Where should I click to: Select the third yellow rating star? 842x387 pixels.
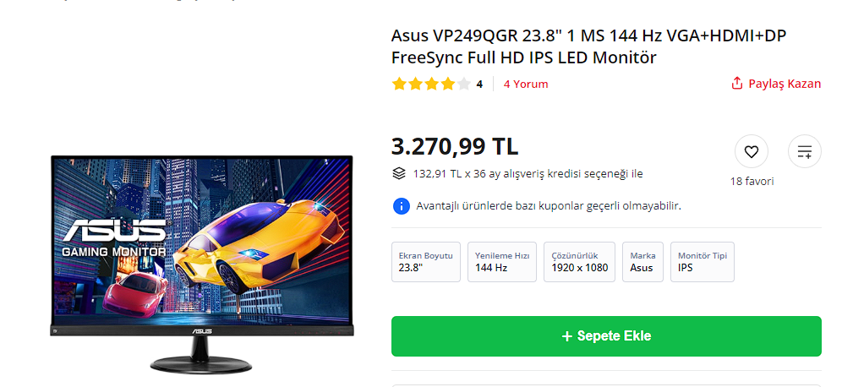(x=432, y=84)
